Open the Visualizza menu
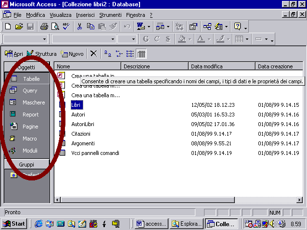 click(x=61, y=15)
